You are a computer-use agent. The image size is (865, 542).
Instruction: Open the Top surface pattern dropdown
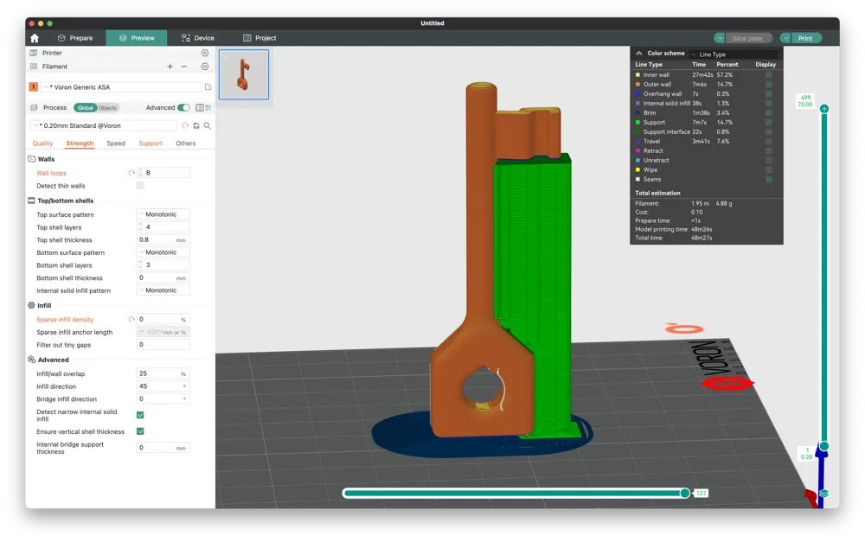tap(163, 214)
